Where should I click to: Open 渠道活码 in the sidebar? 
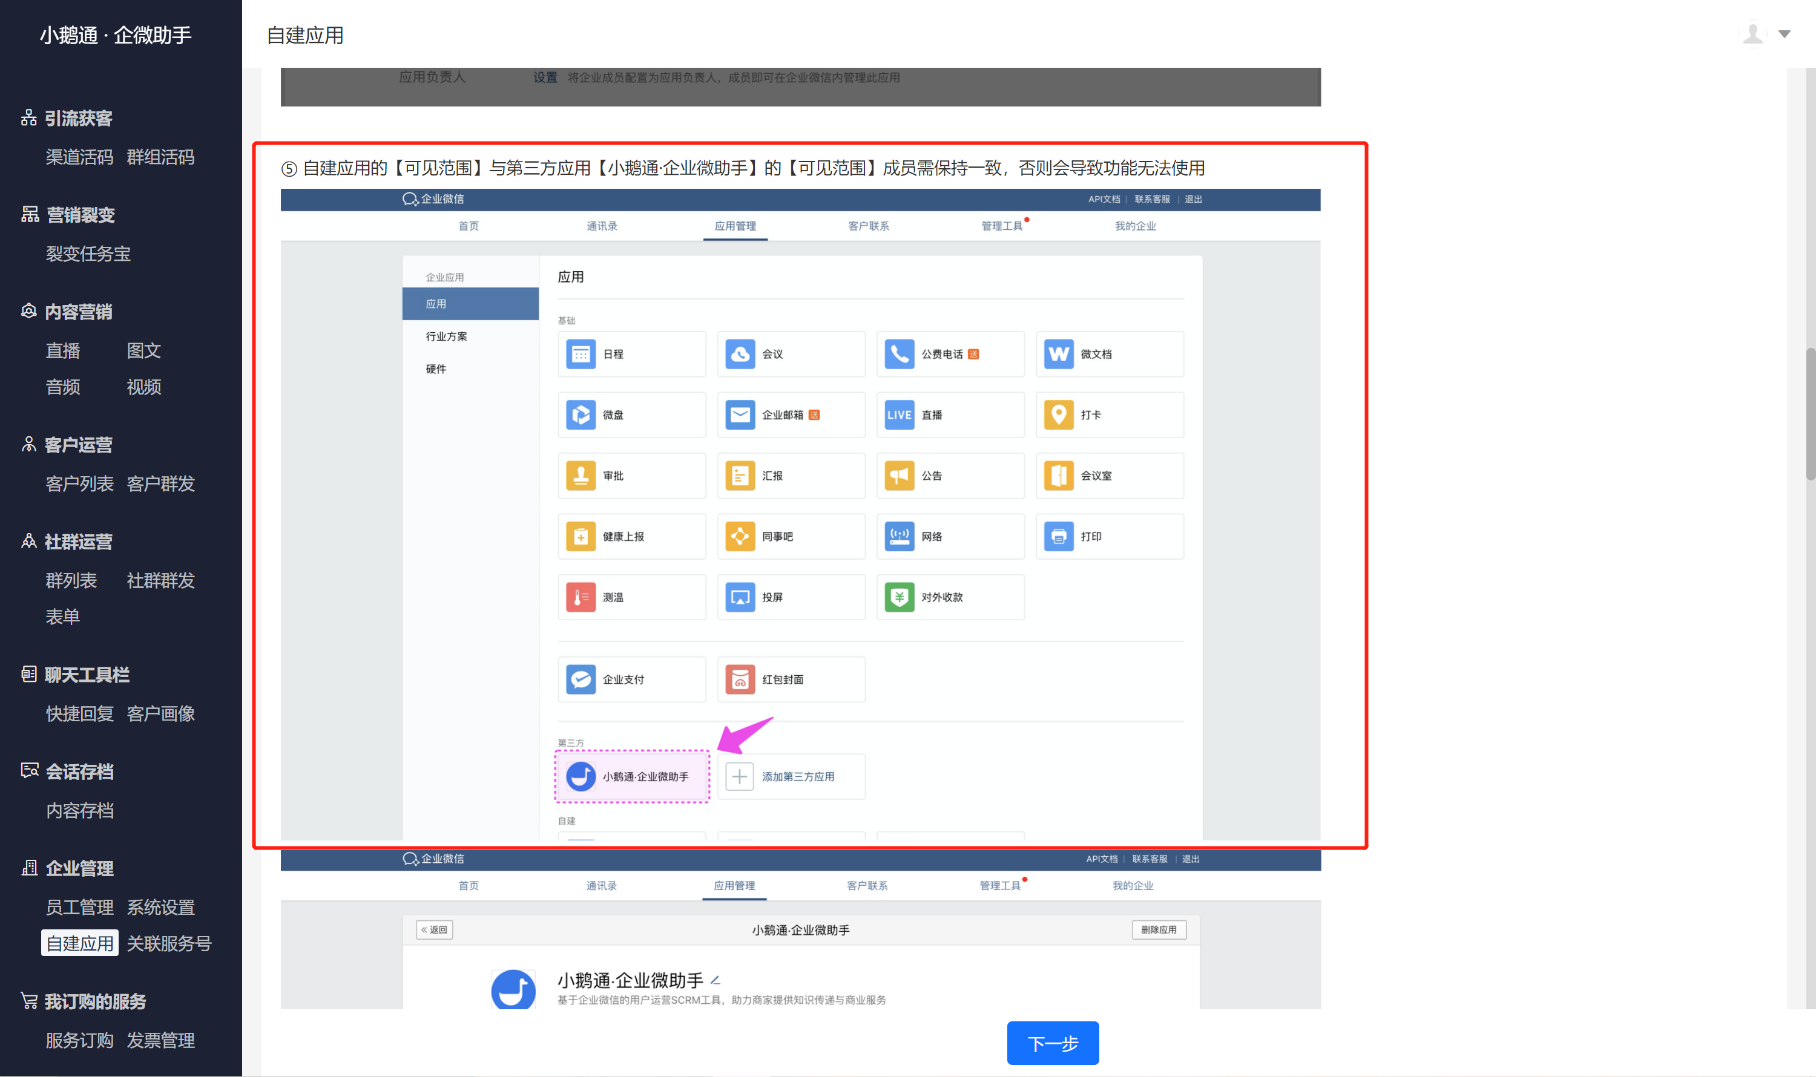(x=80, y=157)
